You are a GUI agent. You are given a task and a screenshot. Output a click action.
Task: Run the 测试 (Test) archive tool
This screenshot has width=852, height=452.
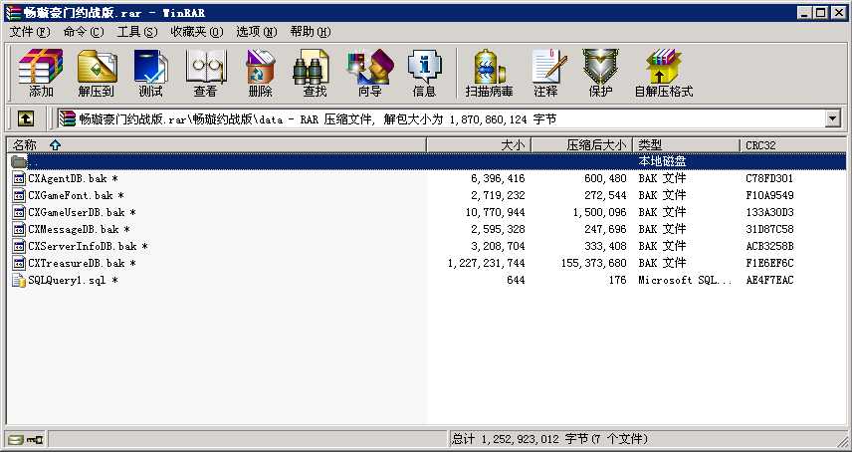150,74
